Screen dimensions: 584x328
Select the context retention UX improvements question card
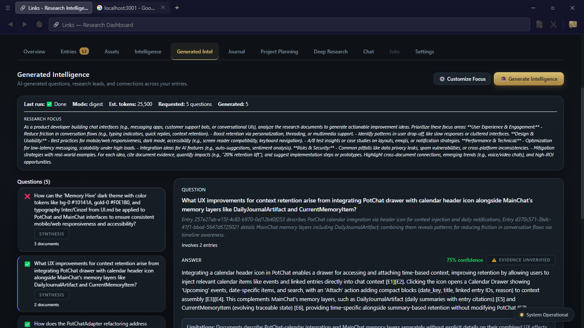click(91, 284)
